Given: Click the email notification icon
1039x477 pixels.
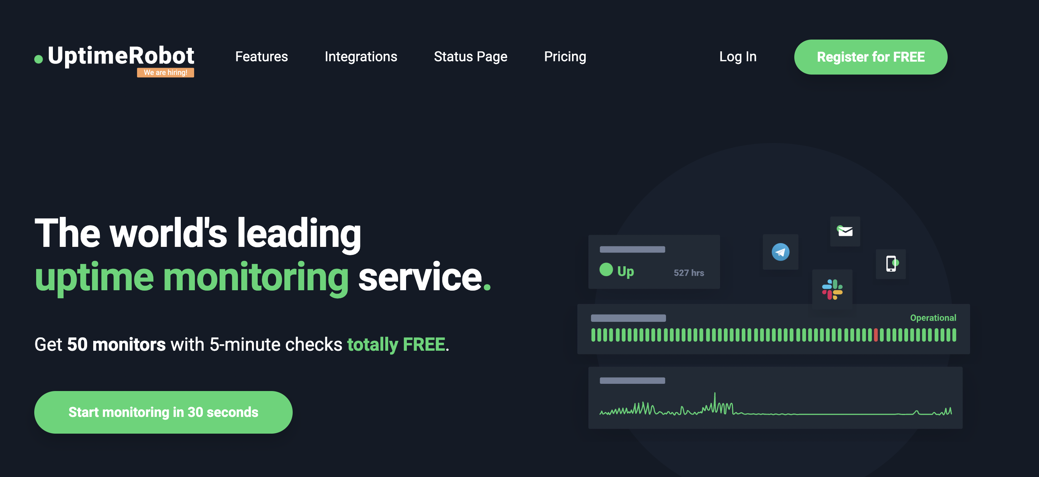Looking at the screenshot, I should [846, 231].
